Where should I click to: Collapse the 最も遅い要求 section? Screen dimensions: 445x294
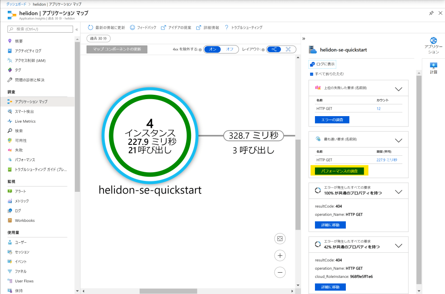[x=398, y=140]
